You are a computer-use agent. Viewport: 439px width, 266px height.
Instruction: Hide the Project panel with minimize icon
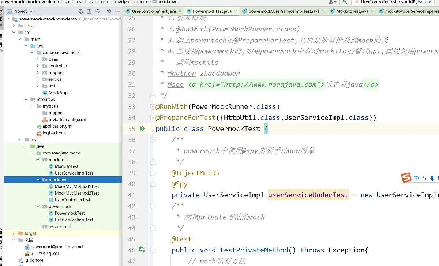[117, 11]
